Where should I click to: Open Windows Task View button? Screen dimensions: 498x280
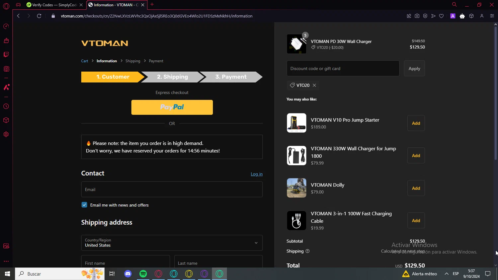click(112, 274)
